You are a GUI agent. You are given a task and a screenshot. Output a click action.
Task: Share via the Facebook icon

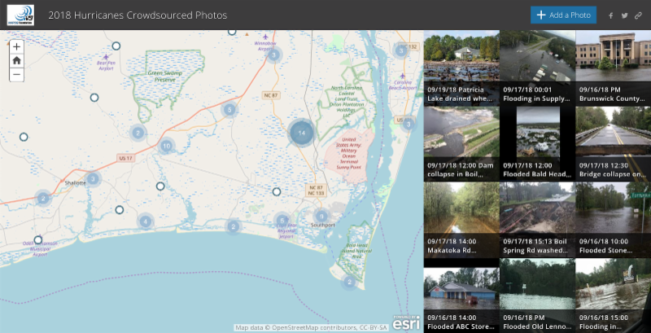(x=611, y=15)
